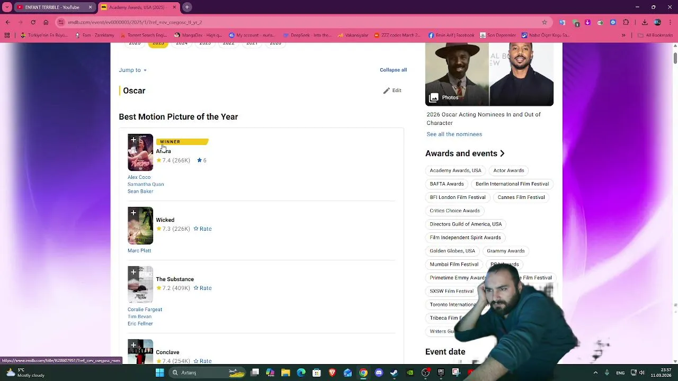Viewport: 678px width, 381px height.
Task: Open the Chrome three-dot menu
Action: click(x=670, y=22)
